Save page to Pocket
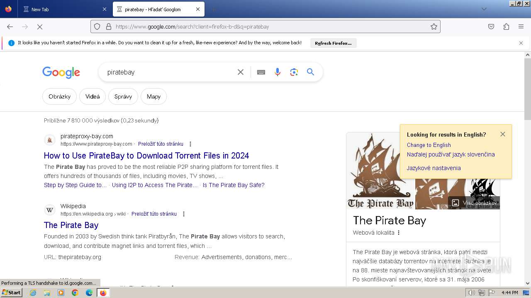This screenshot has height=298, width=531. pos(491,26)
